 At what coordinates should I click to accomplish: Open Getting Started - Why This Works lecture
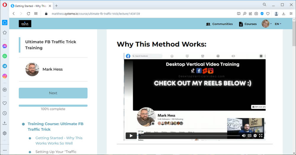point(59,141)
